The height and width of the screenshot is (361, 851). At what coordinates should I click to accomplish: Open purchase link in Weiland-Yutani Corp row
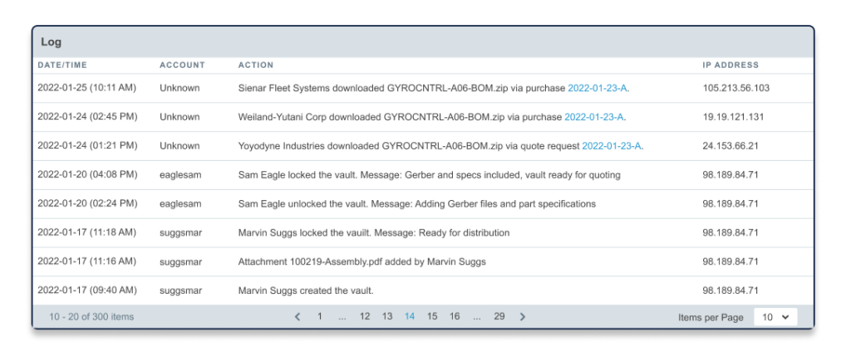tap(594, 117)
